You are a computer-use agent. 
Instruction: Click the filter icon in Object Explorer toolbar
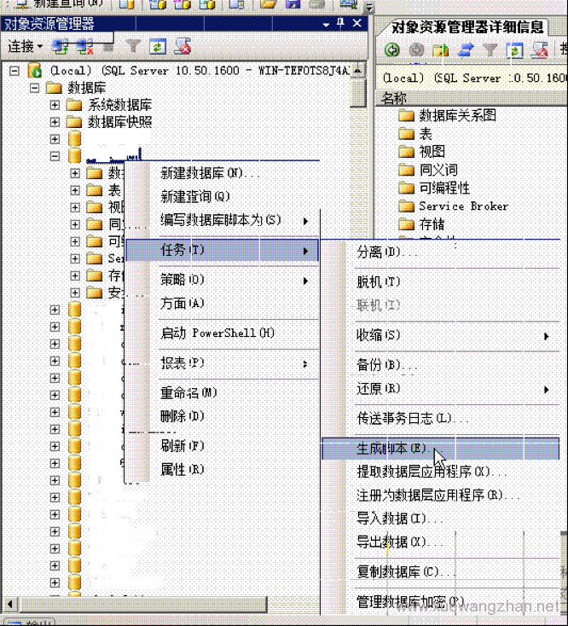pos(134,46)
